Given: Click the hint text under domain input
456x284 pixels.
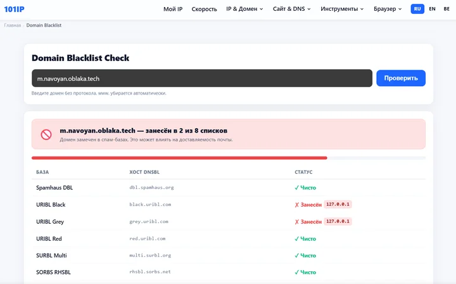Looking at the screenshot, I should click(x=99, y=93).
